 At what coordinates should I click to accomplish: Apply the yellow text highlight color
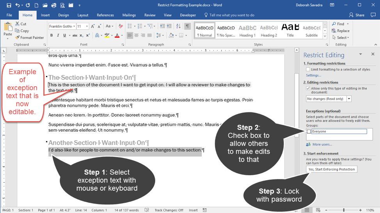tap(107, 35)
